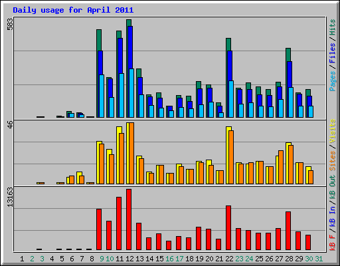340x266 pixels.
Task: Click the 583 axis maximum label
Action: [x=10, y=24]
